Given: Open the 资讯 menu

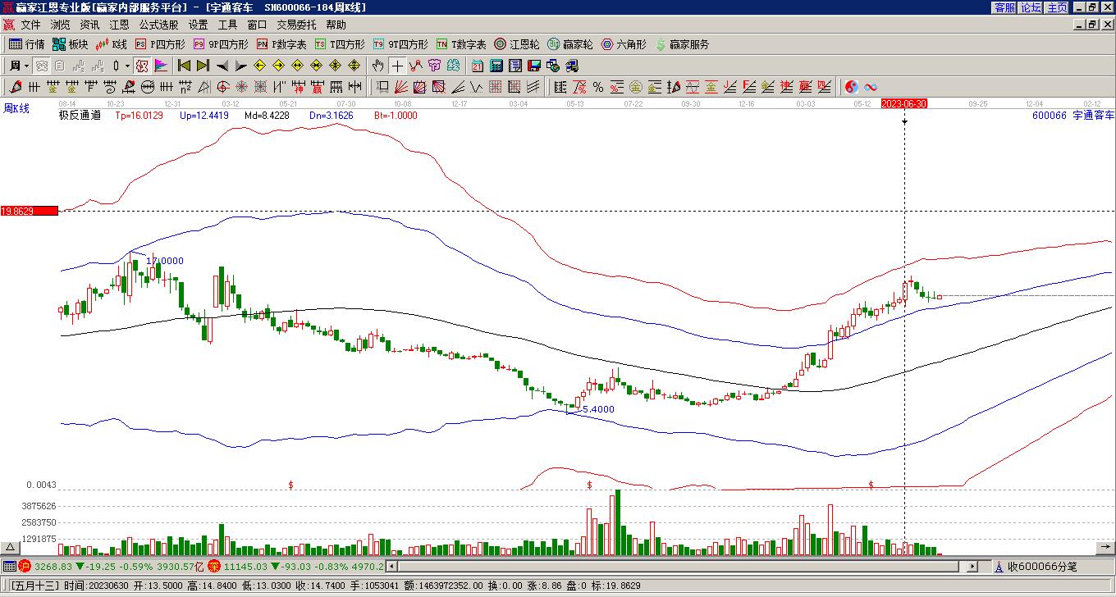Looking at the screenshot, I should 89,25.
